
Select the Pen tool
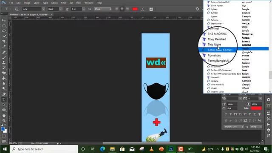pyautogui.click(x=4, y=94)
